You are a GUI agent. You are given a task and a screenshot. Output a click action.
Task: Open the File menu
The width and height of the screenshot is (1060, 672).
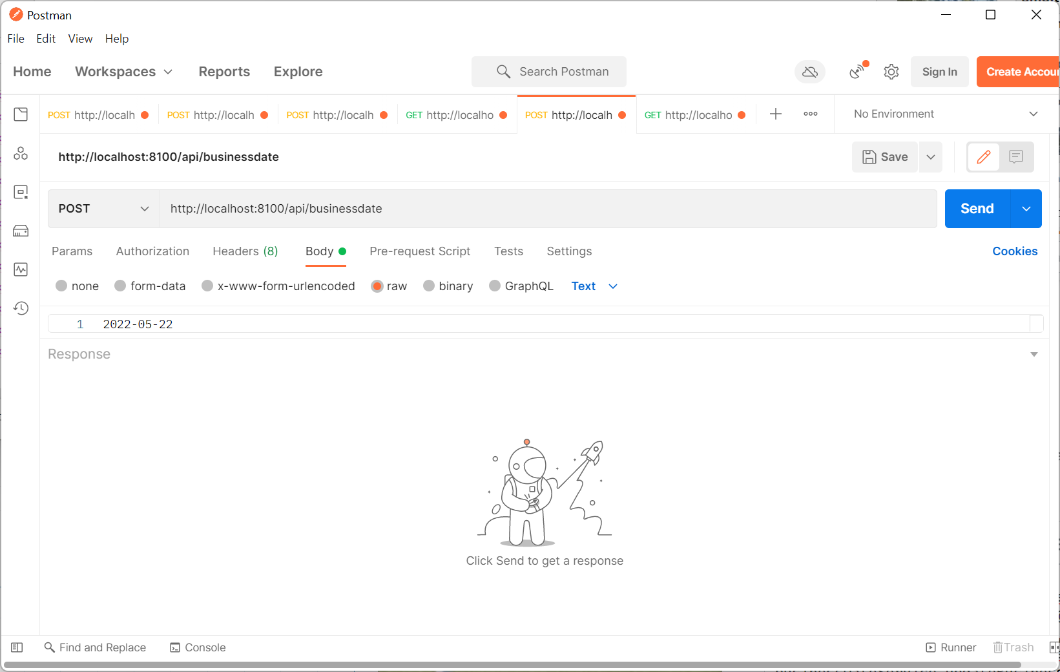pyautogui.click(x=16, y=39)
